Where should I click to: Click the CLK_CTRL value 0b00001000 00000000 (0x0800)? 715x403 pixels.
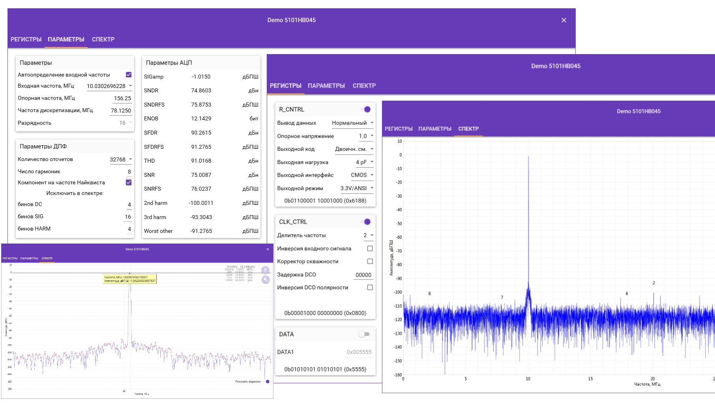tap(325, 313)
